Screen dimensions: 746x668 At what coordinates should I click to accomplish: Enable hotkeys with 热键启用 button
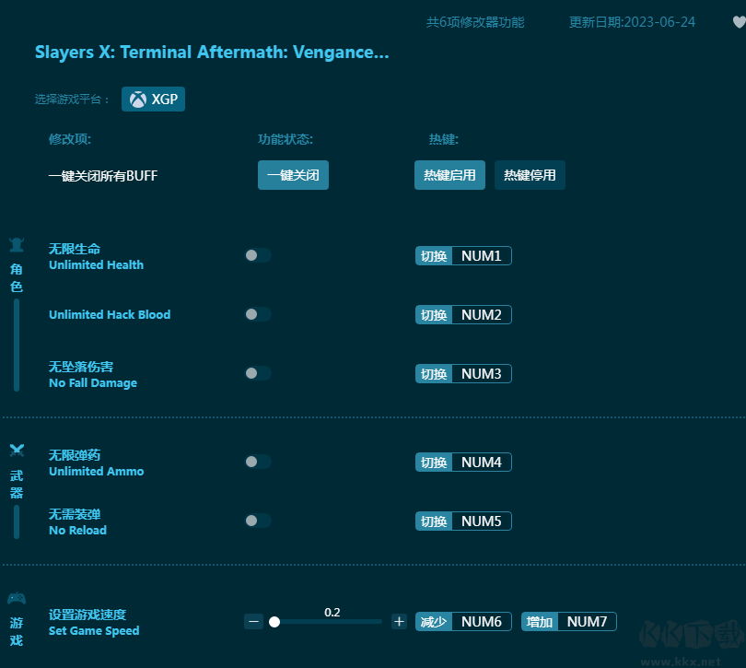click(x=449, y=175)
